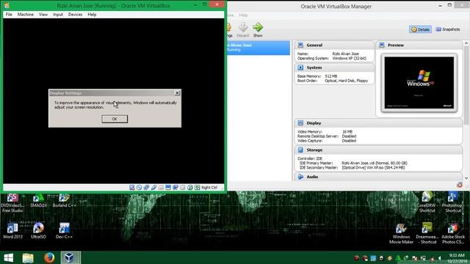The height and width of the screenshot is (264, 470).
Task: Open the Help menu in VirtualBox Manager
Action: [x=243, y=15]
